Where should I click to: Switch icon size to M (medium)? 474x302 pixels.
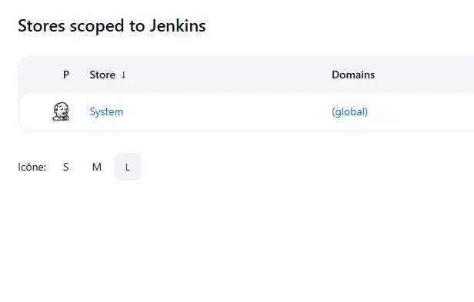pos(97,167)
